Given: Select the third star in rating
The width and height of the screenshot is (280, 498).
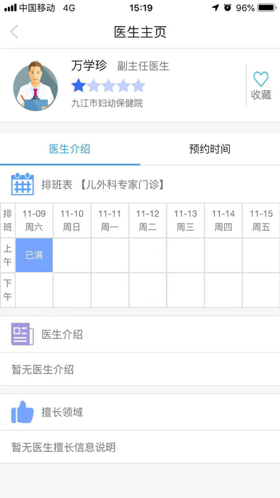Looking at the screenshot, I should (x=108, y=85).
